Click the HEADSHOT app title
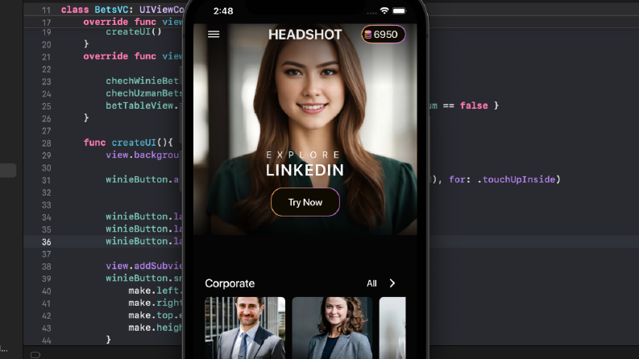 [305, 35]
